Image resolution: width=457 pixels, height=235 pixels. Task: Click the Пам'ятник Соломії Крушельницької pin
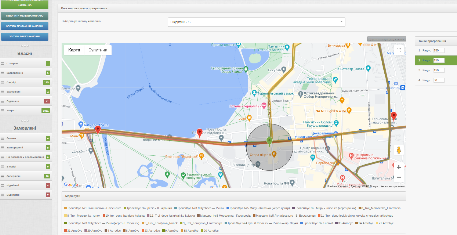pos(336,123)
